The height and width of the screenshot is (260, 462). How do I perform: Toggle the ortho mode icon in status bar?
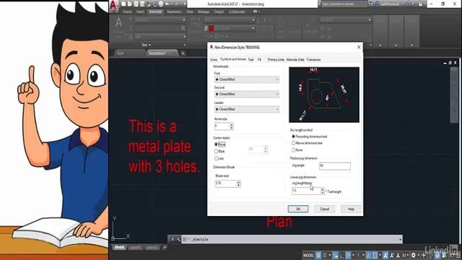(x=341, y=255)
